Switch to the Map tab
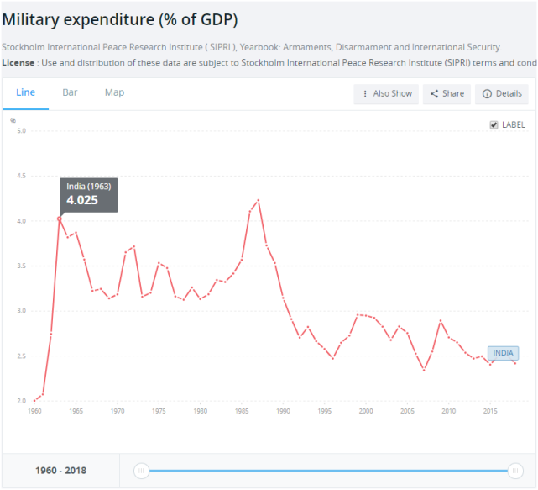 click(x=115, y=92)
